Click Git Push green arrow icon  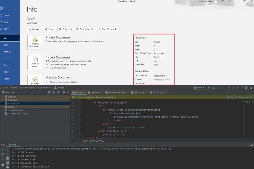point(242,88)
